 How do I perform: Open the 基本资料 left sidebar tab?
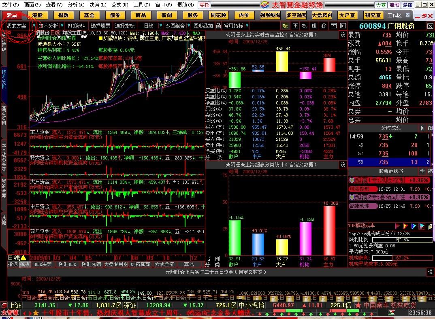pyautogui.click(x=4, y=115)
